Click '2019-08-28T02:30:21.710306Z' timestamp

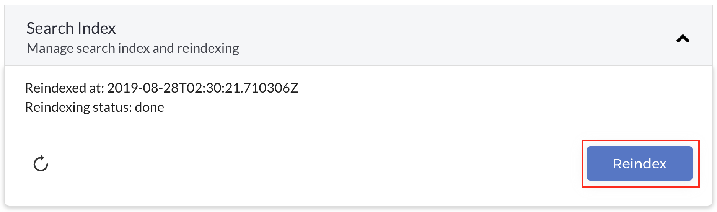202,88
